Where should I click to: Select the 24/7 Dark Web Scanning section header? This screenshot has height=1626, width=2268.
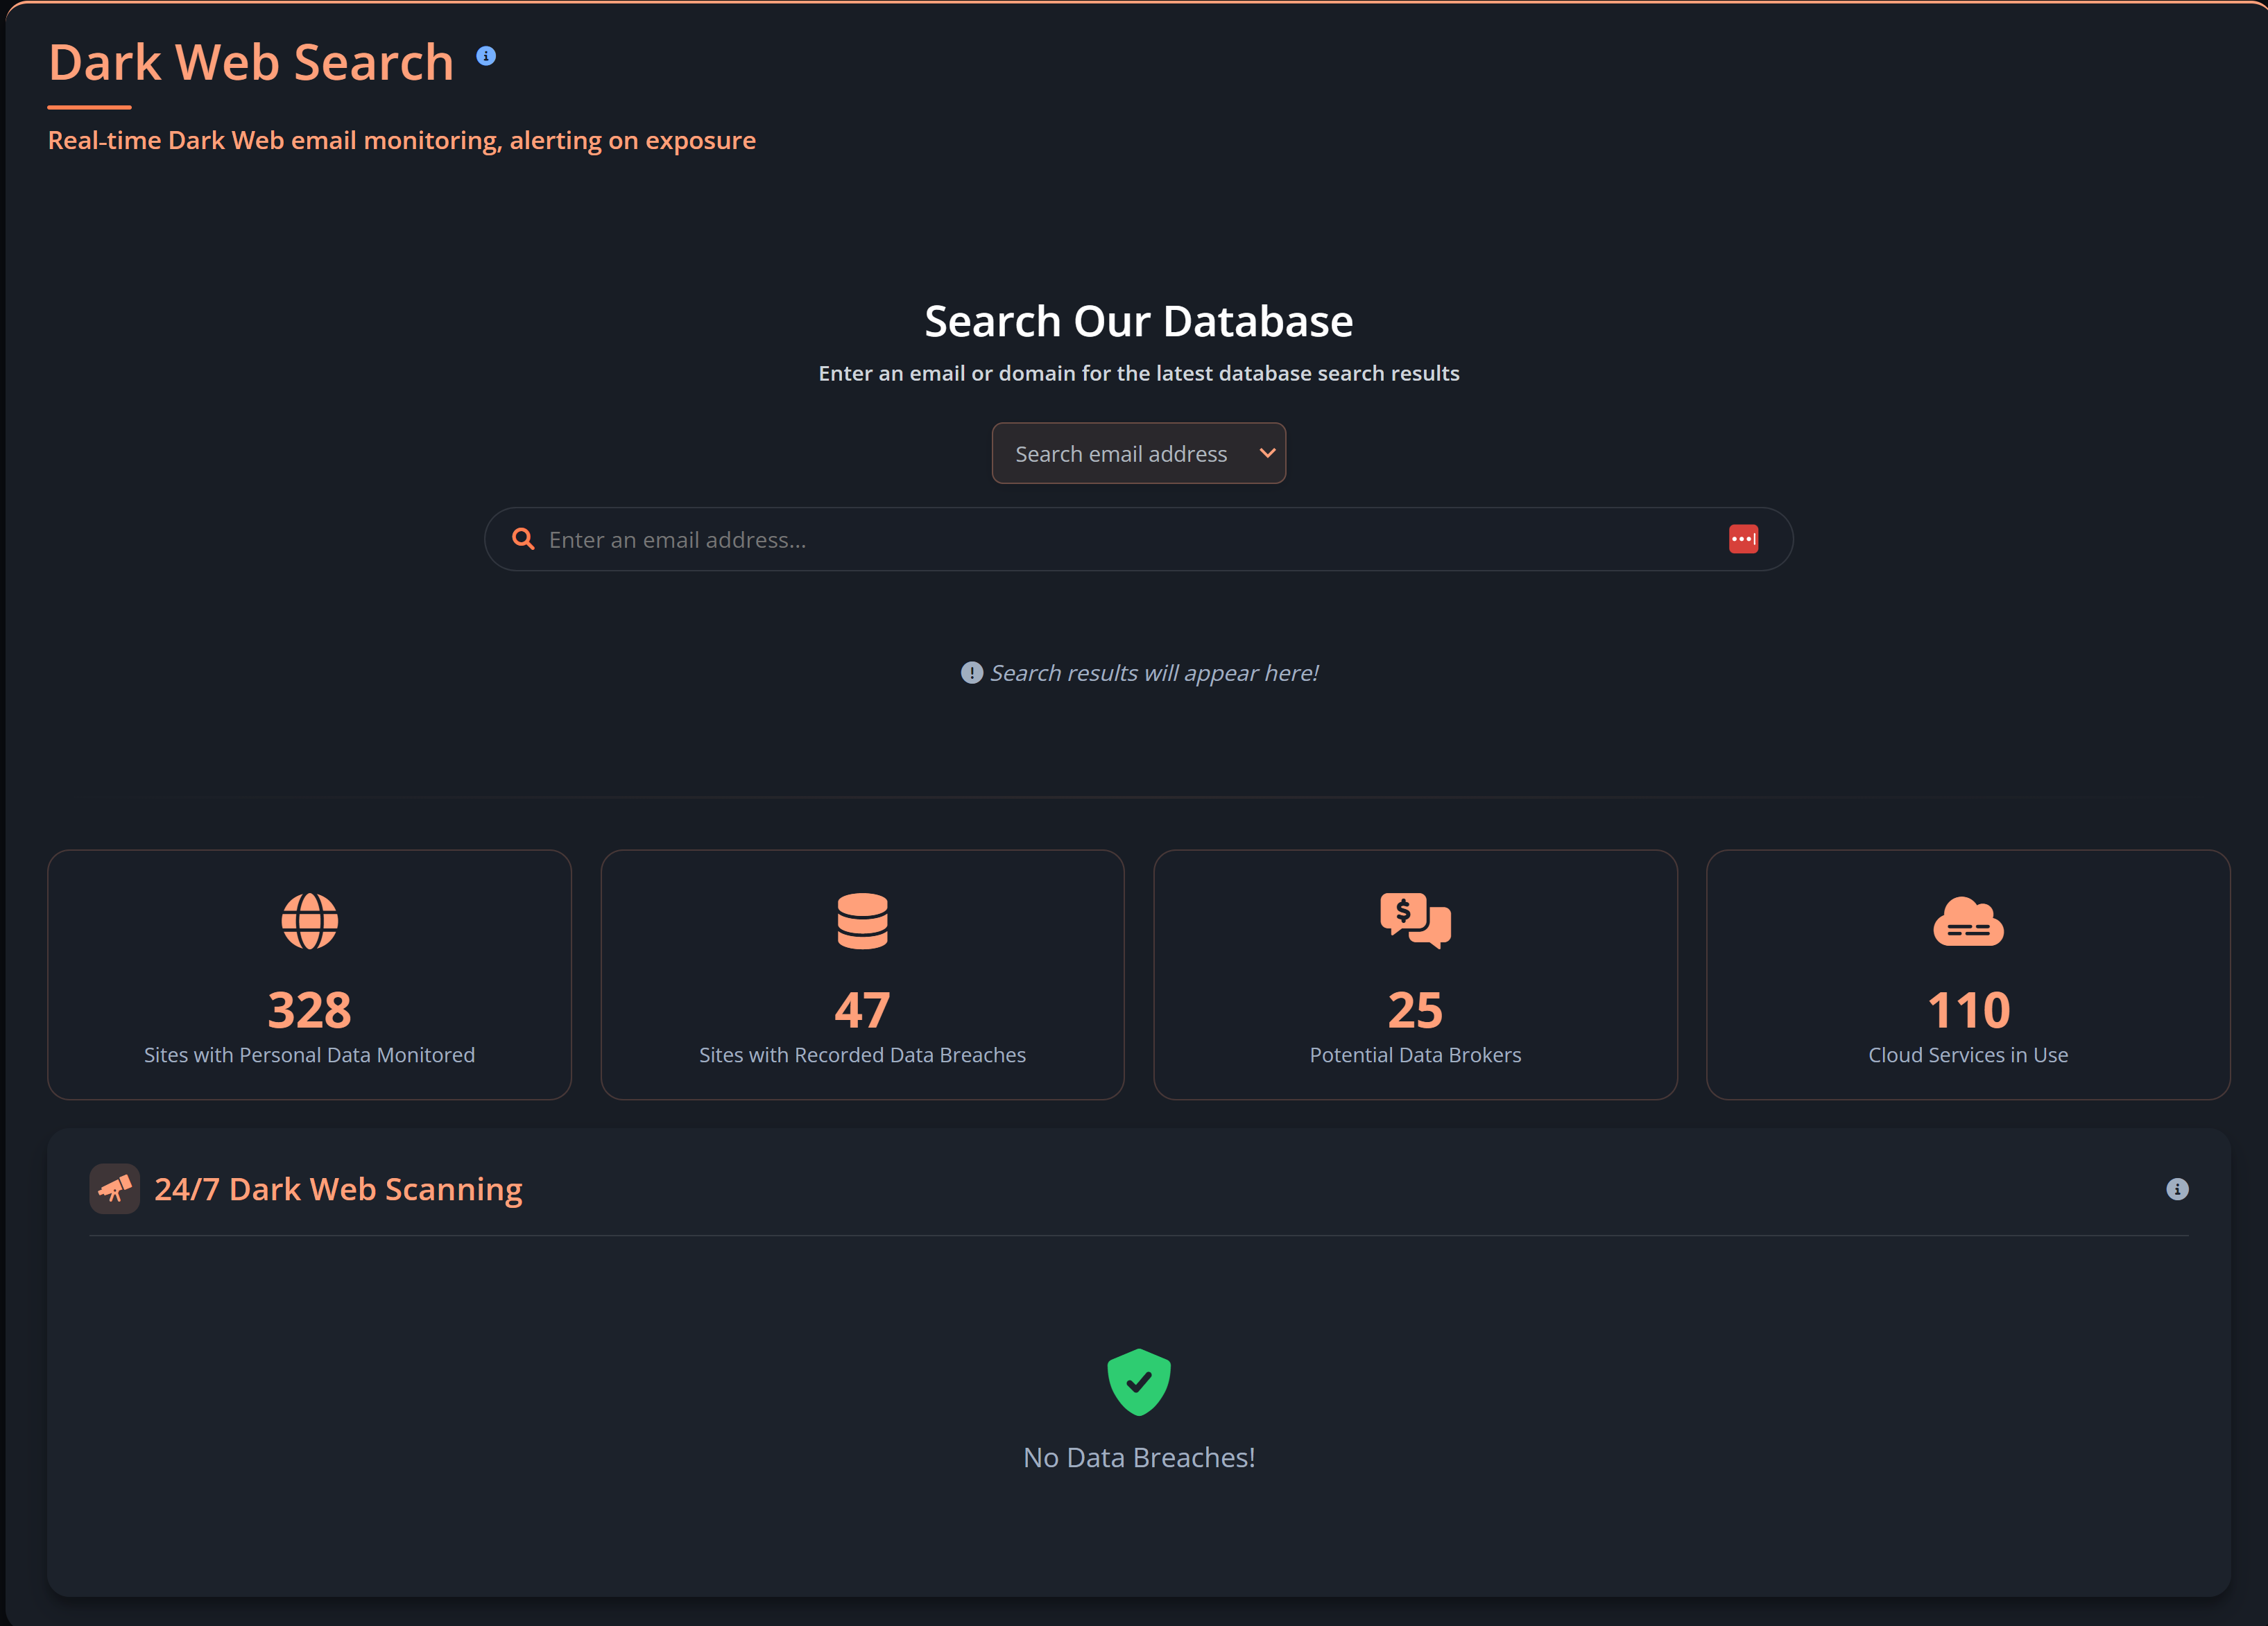tap(338, 1189)
